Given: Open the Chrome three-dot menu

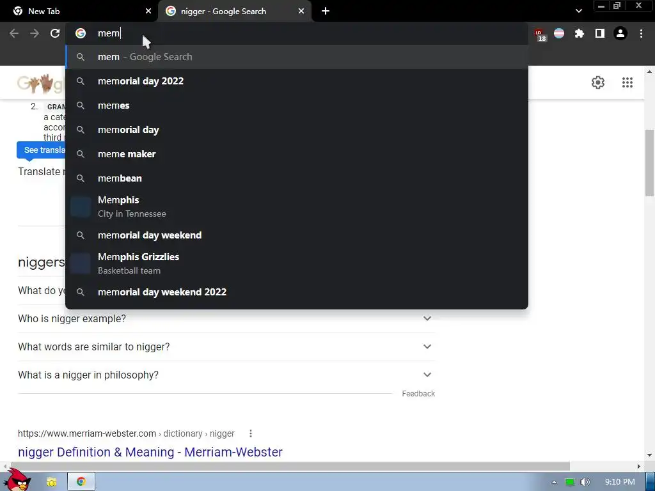Looking at the screenshot, I should [x=641, y=33].
